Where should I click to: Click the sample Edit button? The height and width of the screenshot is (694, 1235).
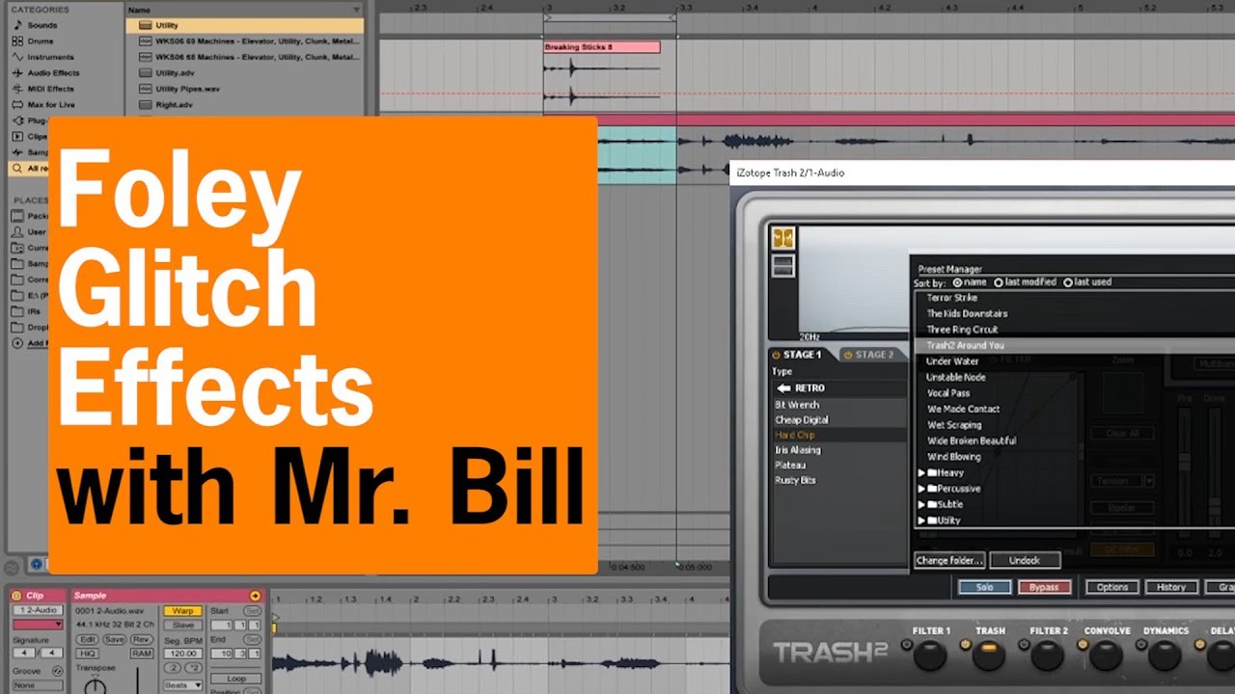tap(87, 640)
